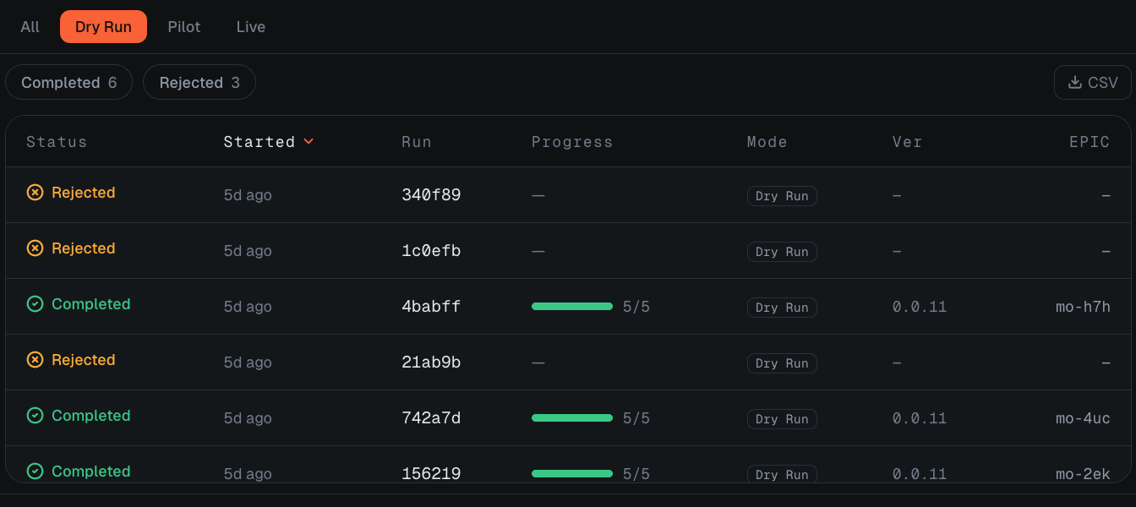Image resolution: width=1136 pixels, height=507 pixels.
Task: Click the rejected X icon on run 21ab9b
Action: [35, 360]
